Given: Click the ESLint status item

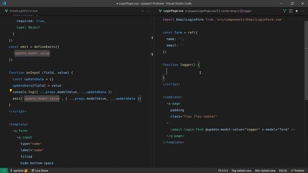Looking at the screenshot, I should pos(283,171).
